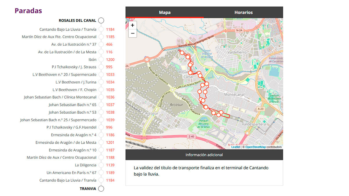Open stop Un Americano En París n.º 67
Screen dimensions: 349x196
pos(72,172)
